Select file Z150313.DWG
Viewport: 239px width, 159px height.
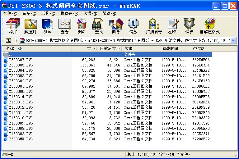21,102
